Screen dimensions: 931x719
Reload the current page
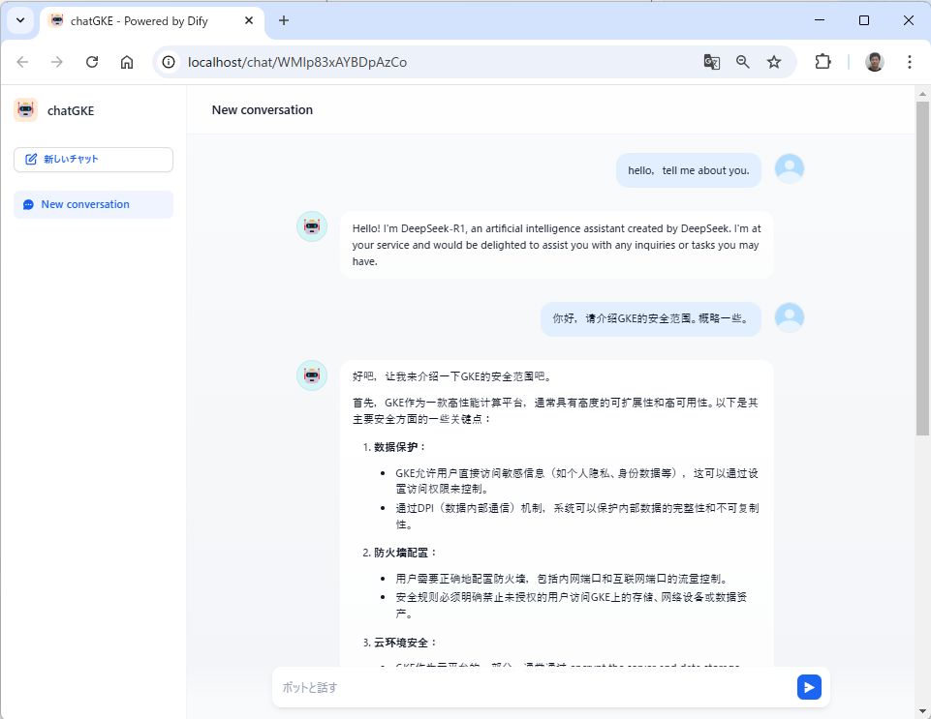tap(92, 62)
